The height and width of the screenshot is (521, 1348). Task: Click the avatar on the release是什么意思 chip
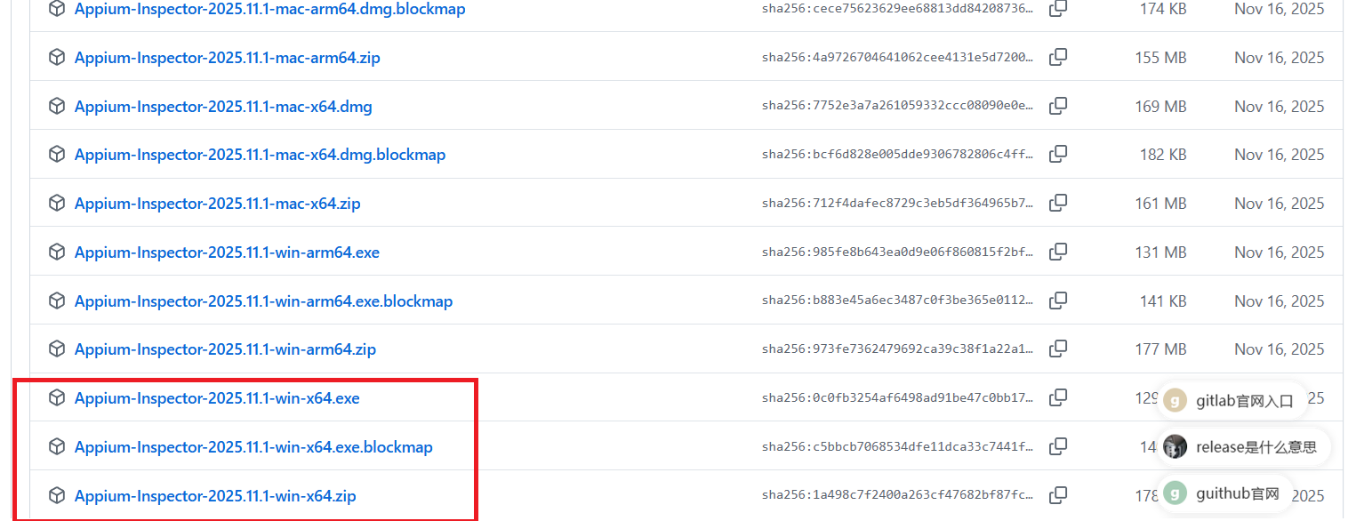1175,446
